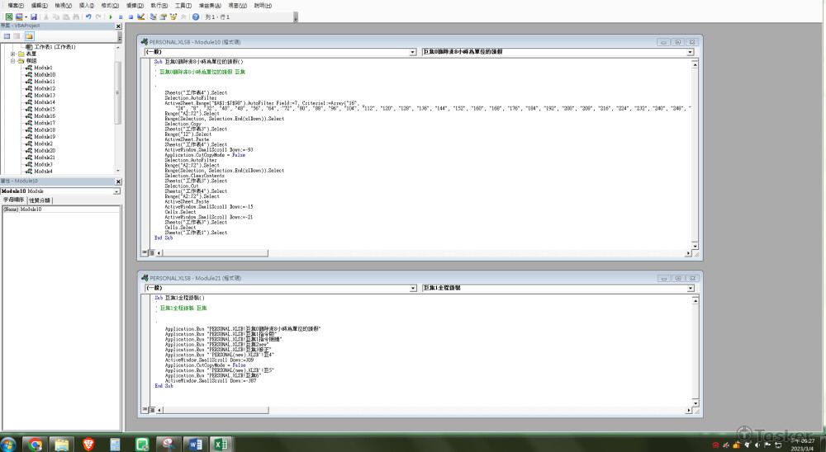Click View Code button in Project pane
This screenshot has width=826, height=452.
coord(7,36)
